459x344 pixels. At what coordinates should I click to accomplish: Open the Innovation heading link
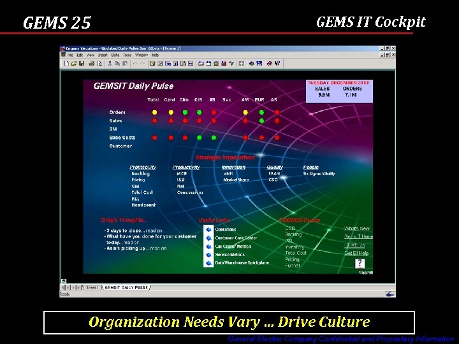pos(233,168)
